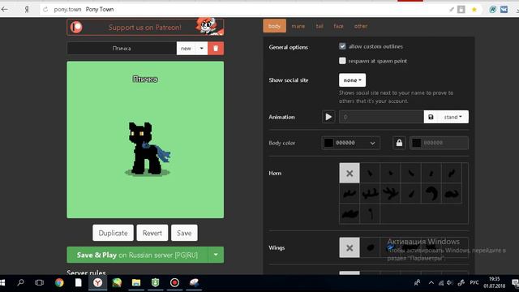Toggle the body outline color lock
519x292 pixels.
399,143
